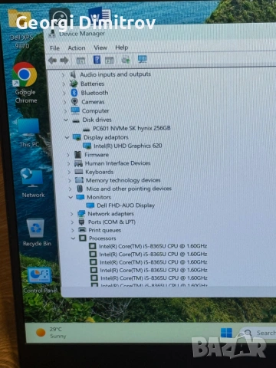Expand the Memory technology devices node
This screenshot has height=368, width=276.
tap(70, 181)
